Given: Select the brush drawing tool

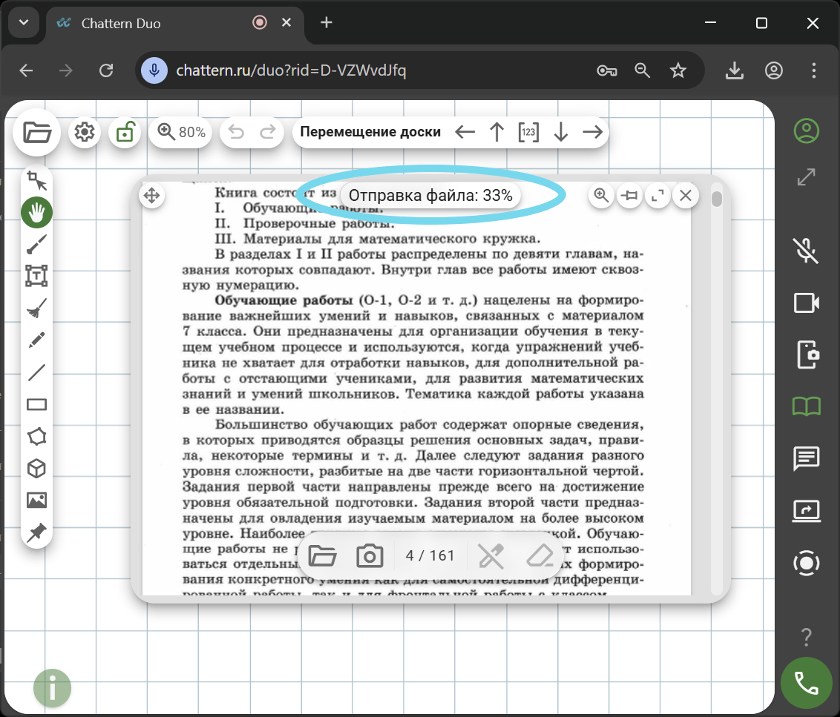Looking at the screenshot, I should coord(36,244).
